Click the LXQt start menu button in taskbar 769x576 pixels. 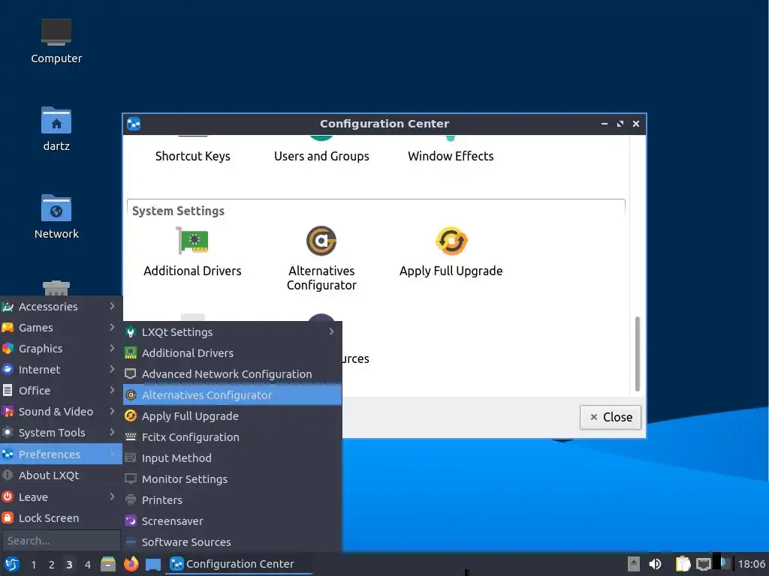(12, 564)
